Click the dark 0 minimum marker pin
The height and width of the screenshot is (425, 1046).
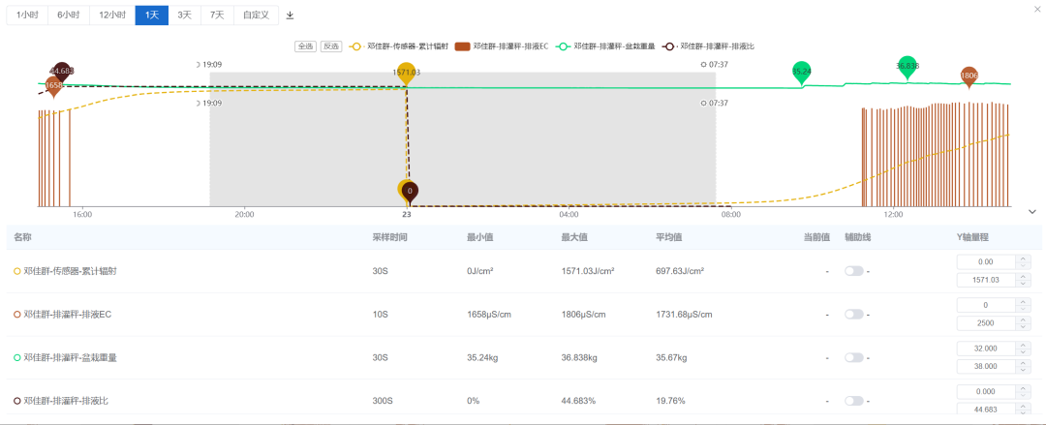(x=410, y=192)
